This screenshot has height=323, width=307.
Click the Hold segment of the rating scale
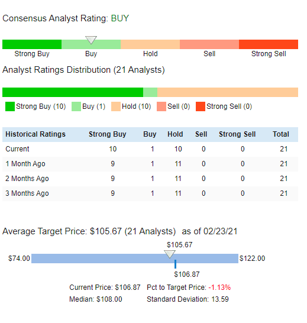tap(150, 44)
